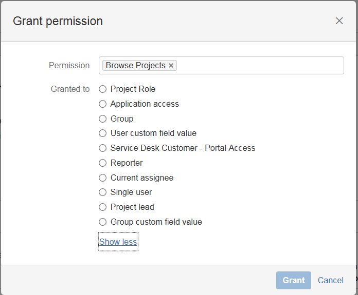Select the Project Role radio option
Screen dimensions: 358x295
point(103,89)
